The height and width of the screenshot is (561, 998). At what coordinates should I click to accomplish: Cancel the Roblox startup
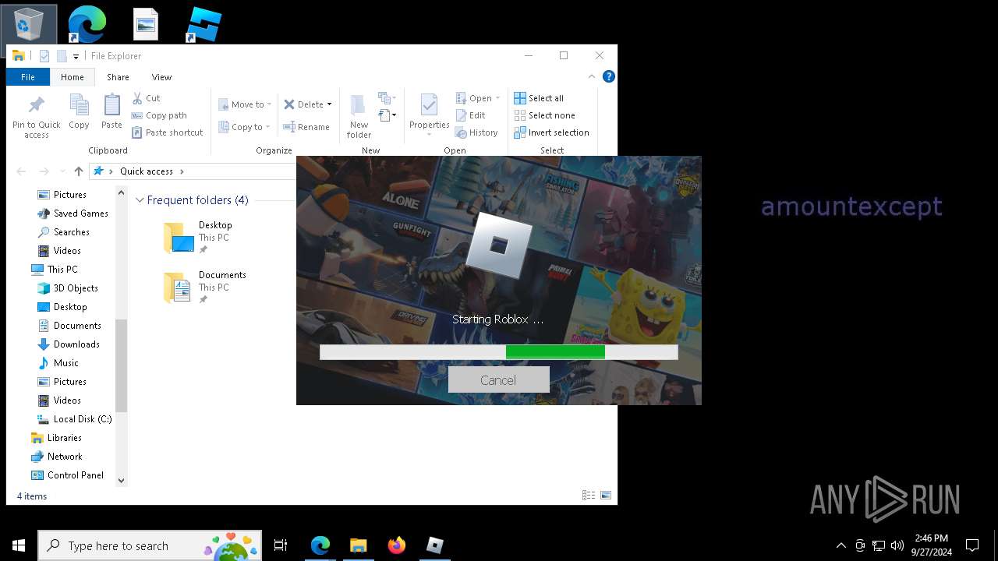498,380
